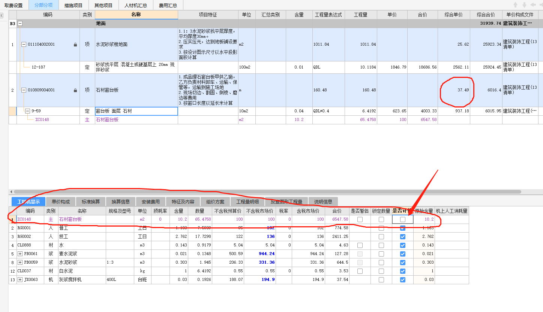Screen dimensions: 543x312
Task: Click the expression cell QDL*0.4
Action: coord(328,111)
